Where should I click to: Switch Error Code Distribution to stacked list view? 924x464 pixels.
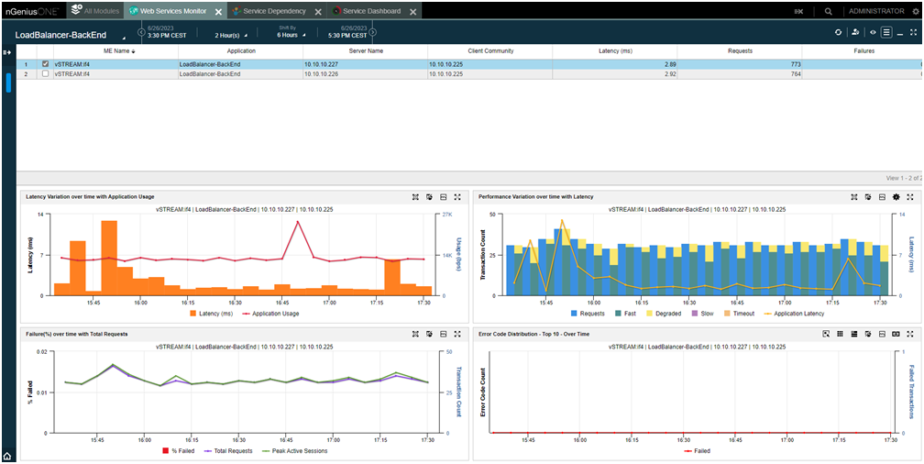click(854, 334)
